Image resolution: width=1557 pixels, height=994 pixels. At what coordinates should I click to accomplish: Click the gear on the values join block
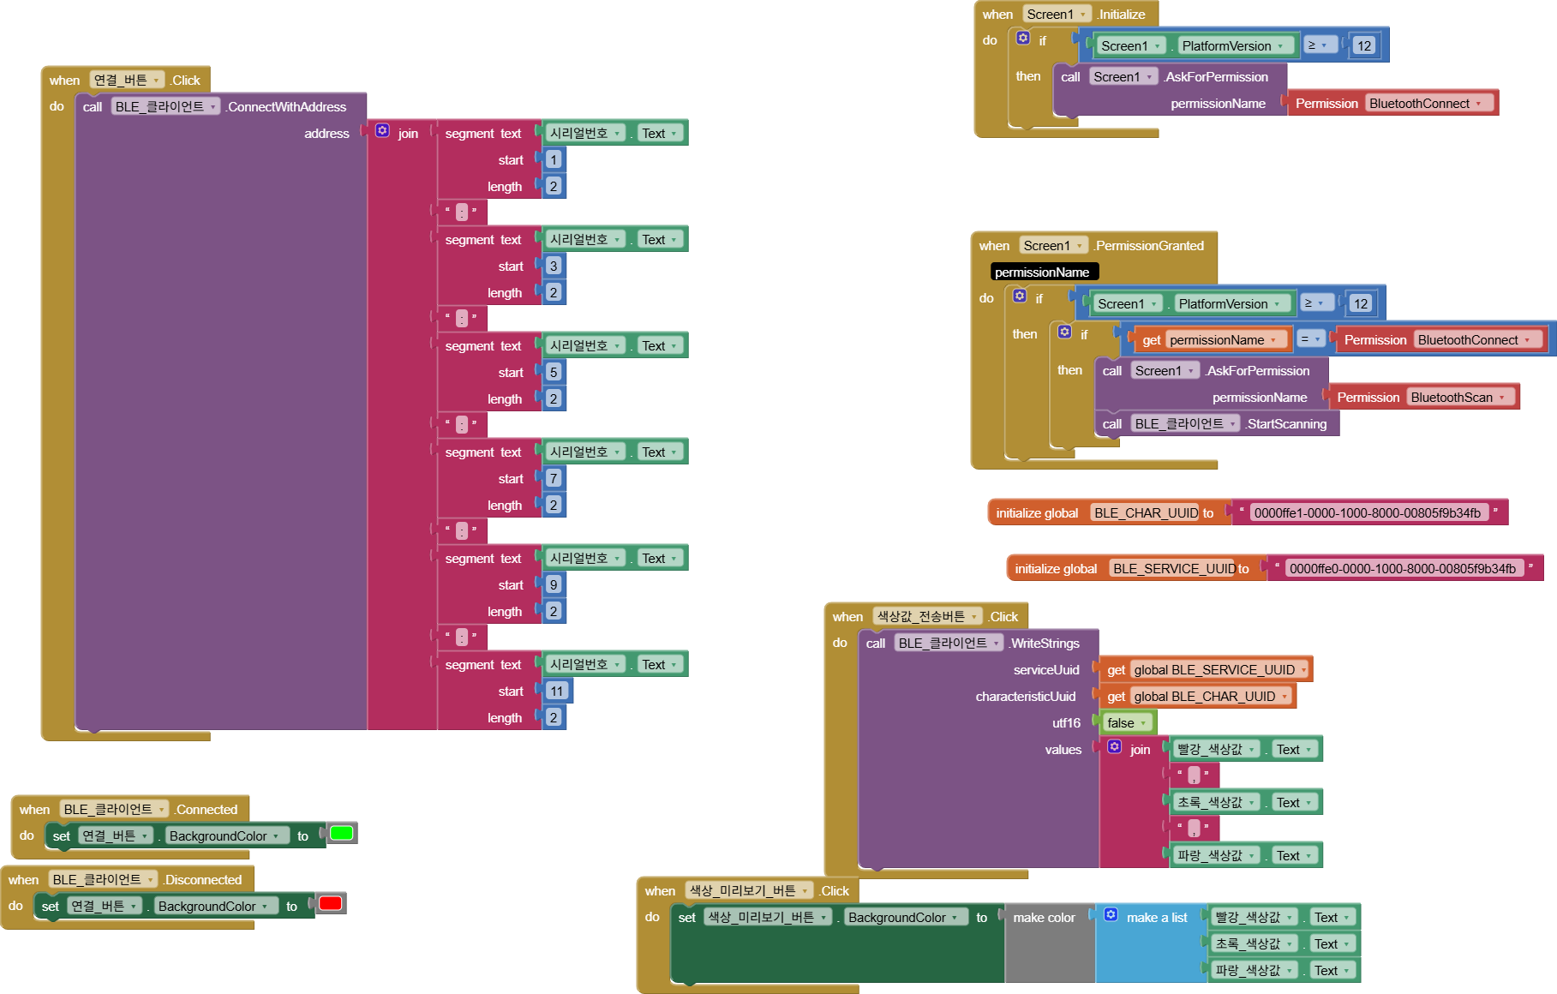[x=1114, y=747]
